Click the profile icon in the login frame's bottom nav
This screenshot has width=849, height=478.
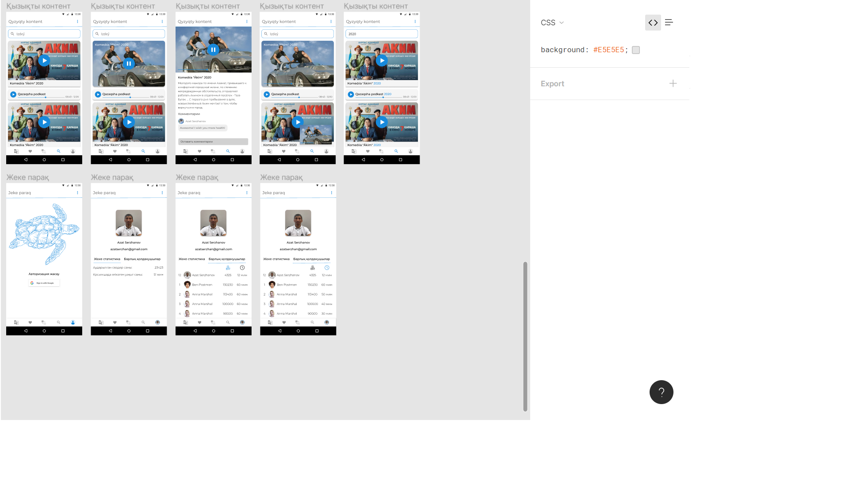tap(73, 323)
